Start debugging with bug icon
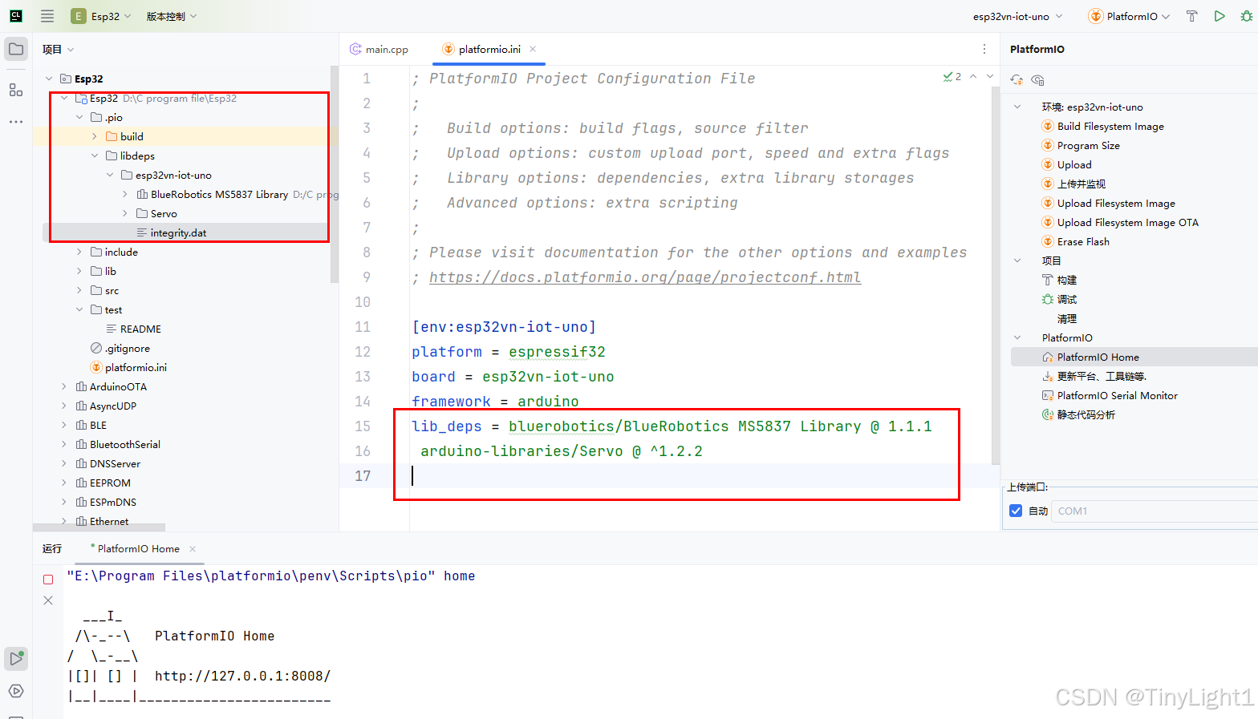 [x=1246, y=16]
